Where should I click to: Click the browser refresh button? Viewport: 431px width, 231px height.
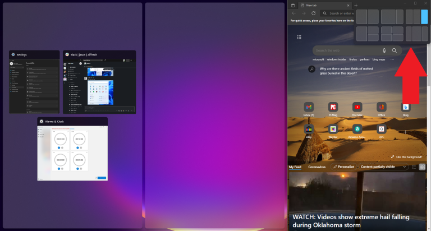pyautogui.click(x=313, y=13)
